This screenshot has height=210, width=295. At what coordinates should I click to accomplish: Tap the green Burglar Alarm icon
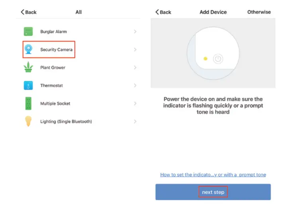(28, 31)
